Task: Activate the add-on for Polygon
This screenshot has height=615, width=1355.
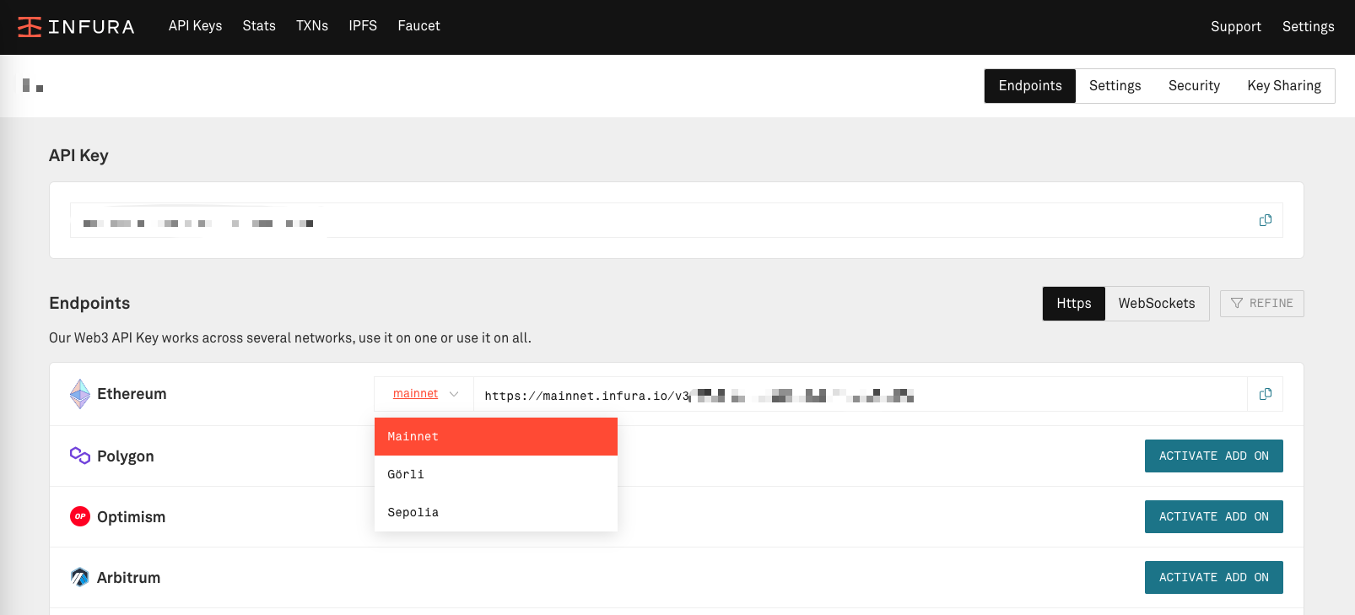Action: [x=1213, y=456]
